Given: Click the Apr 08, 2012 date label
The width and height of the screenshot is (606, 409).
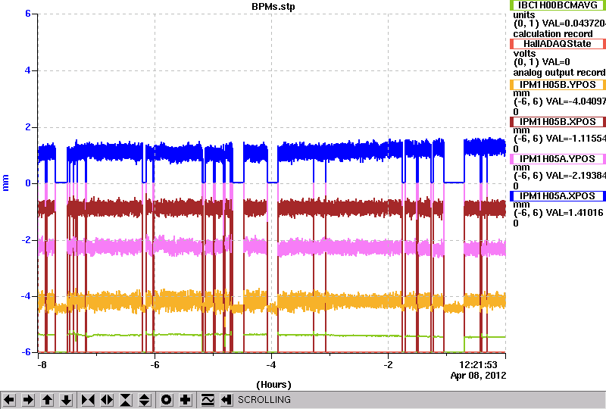Looking at the screenshot, I should [x=479, y=376].
